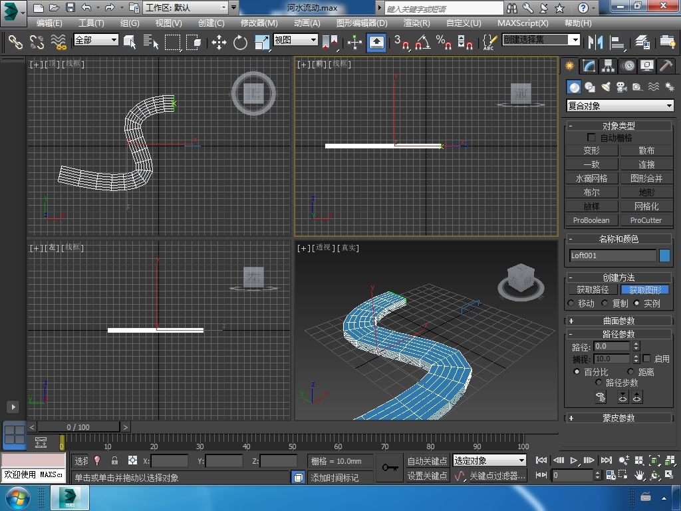Collapse the 路径参数 rollout
Viewport: 681px width, 511px height.
click(618, 334)
